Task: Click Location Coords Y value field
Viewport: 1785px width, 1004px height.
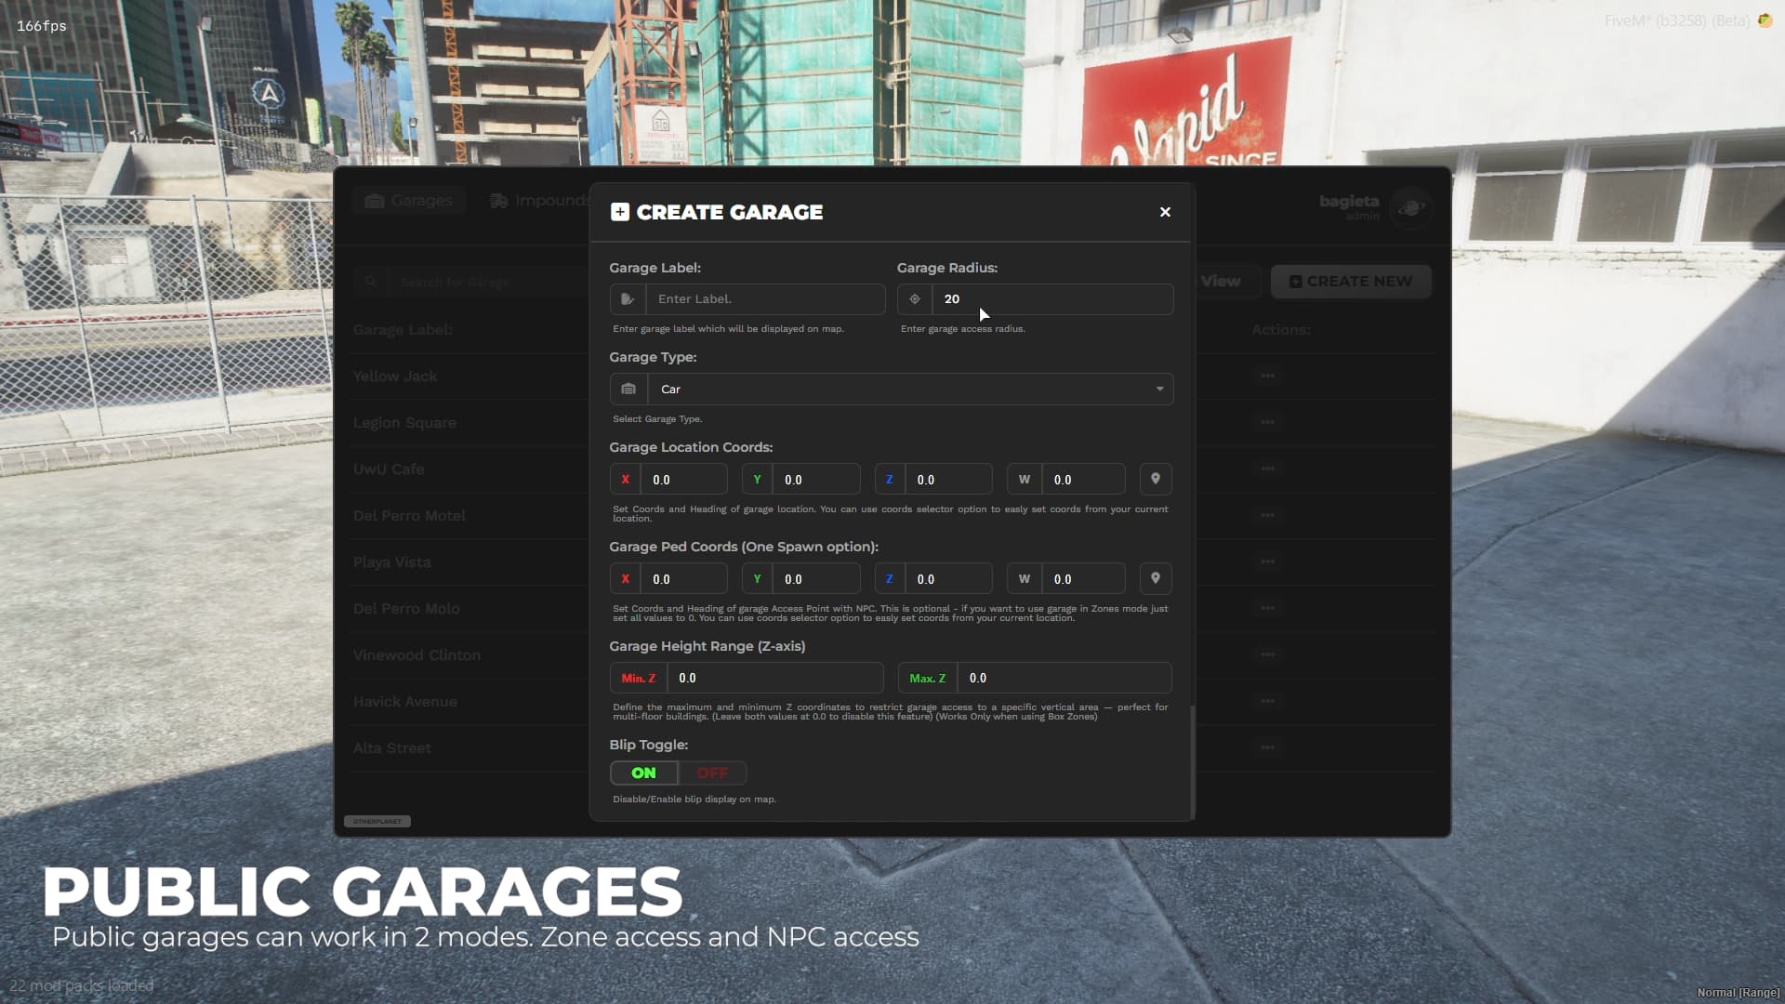Action: (815, 480)
